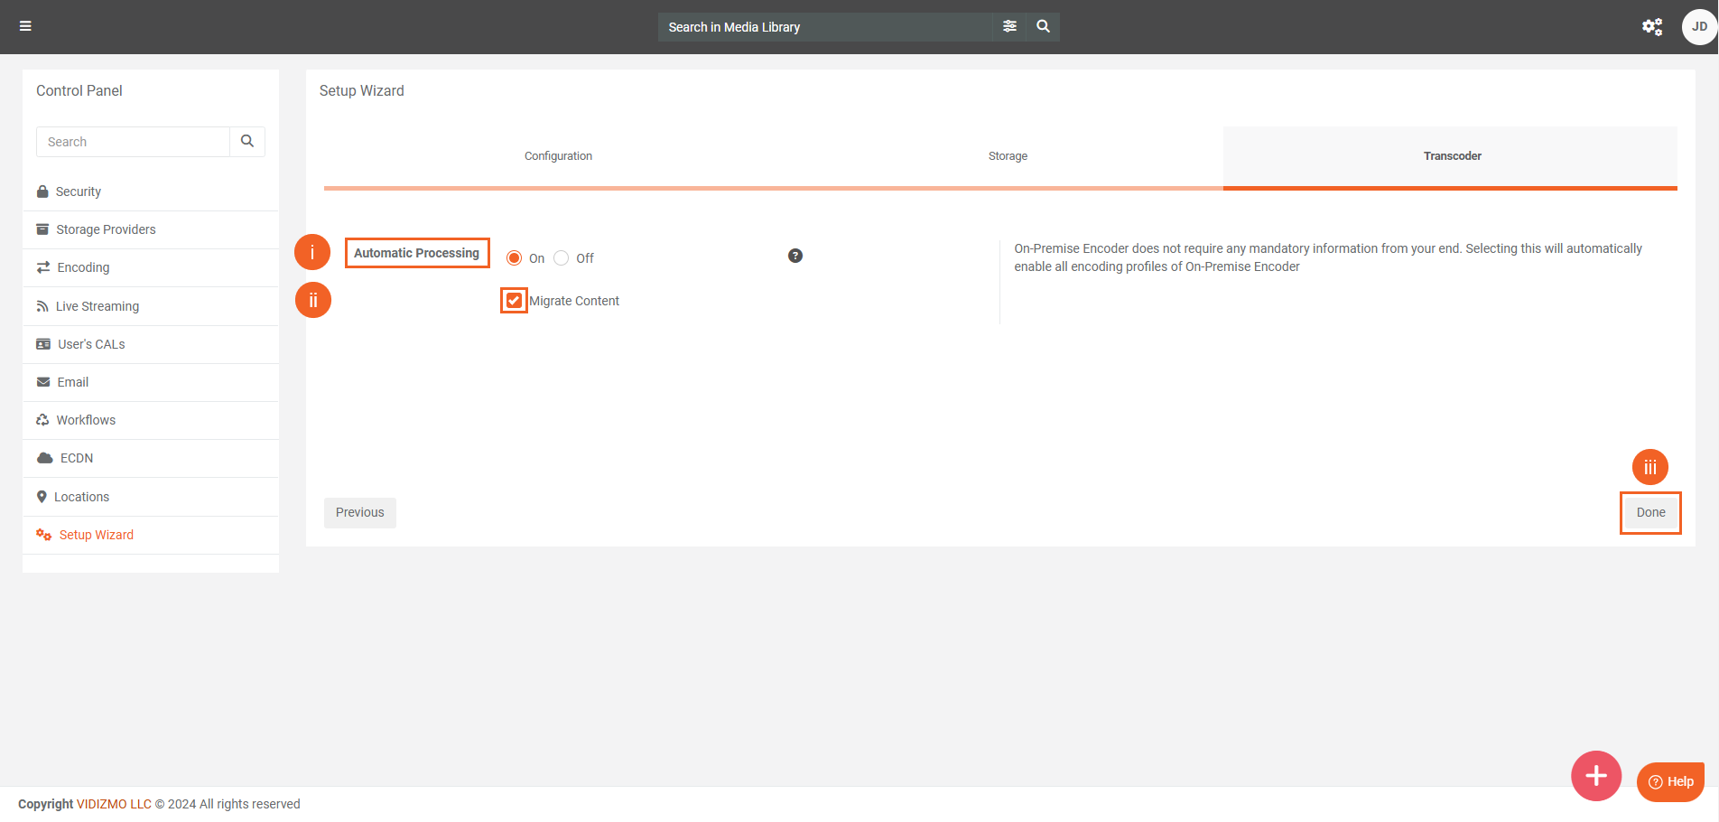Image resolution: width=1719 pixels, height=822 pixels.
Task: Follow the VIDIZMO LLC footer link
Action: pos(114,804)
